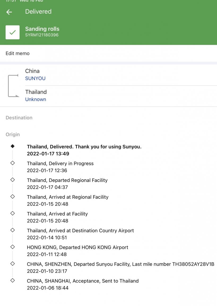Viewport: 217px width, 306px height.
Task: Open the SUNYOU carrier link
Action: coord(35,78)
